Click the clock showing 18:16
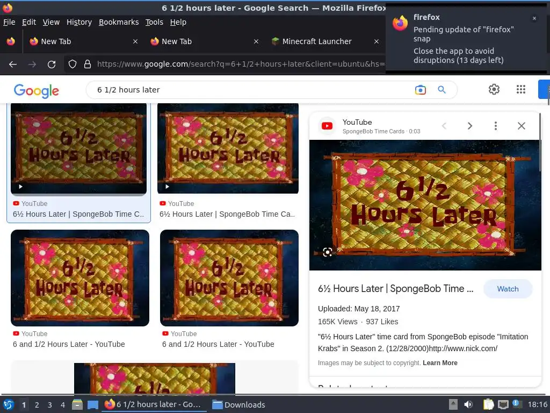550x413 pixels. point(538,404)
